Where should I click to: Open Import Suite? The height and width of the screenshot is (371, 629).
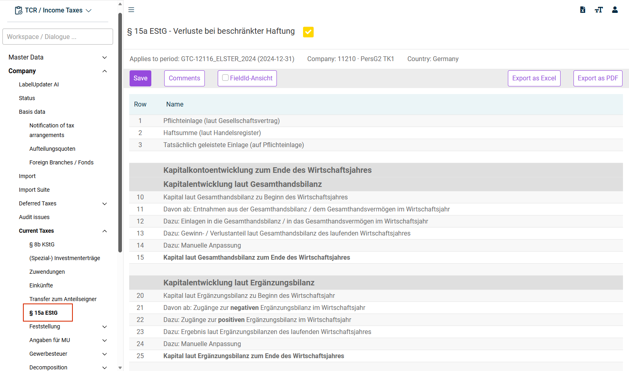(34, 190)
